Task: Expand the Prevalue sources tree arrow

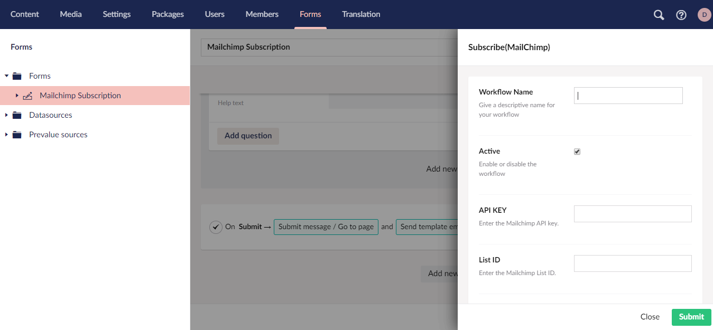Action: 6,135
